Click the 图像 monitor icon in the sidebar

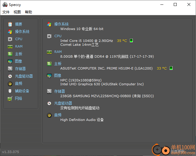pyautogui.click(x=10, y=61)
